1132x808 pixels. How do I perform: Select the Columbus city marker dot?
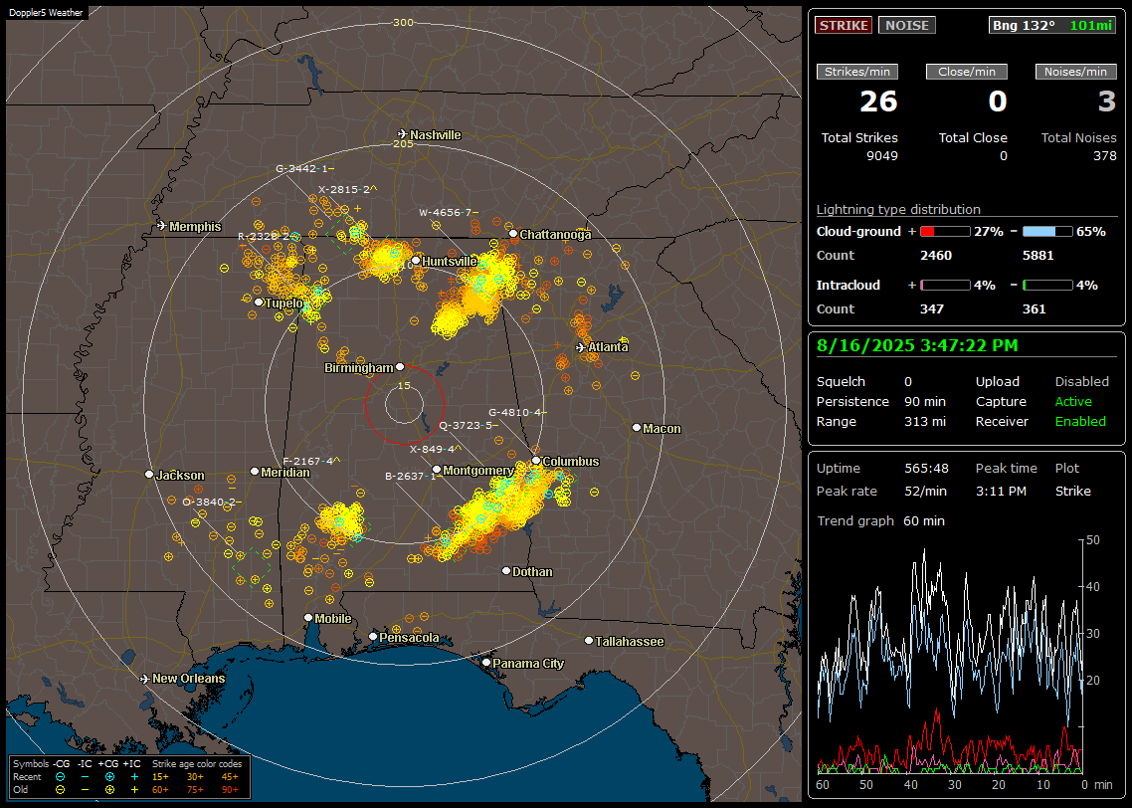click(536, 460)
